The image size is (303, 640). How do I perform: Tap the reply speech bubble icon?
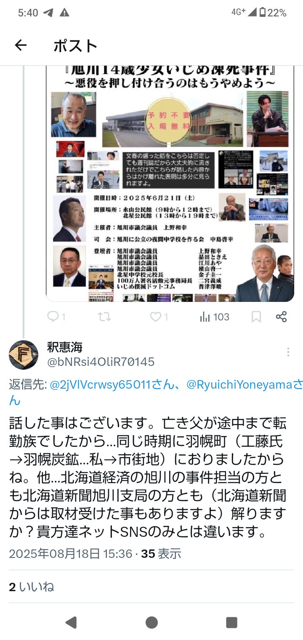tap(53, 317)
